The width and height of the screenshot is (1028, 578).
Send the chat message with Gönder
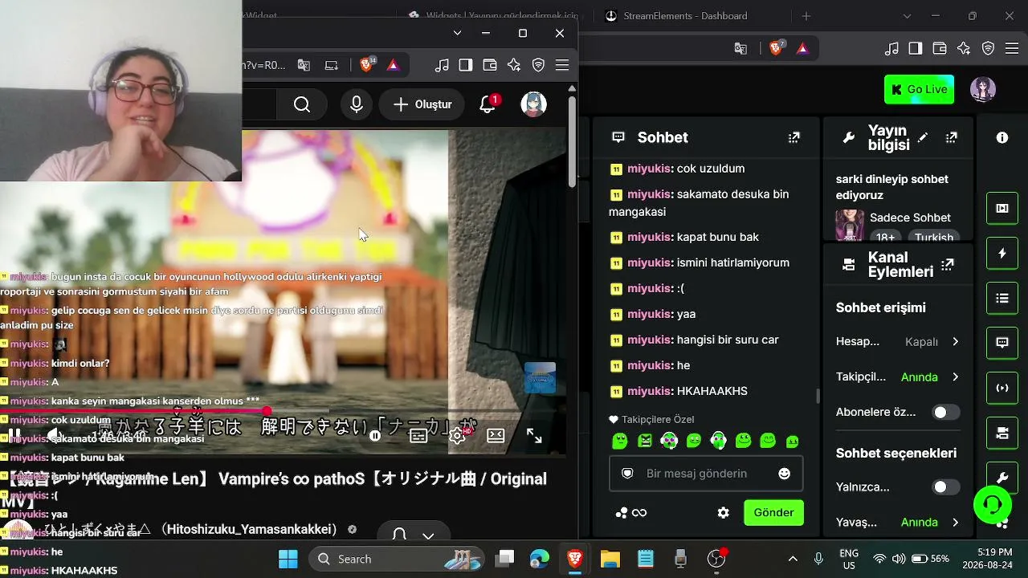pyautogui.click(x=774, y=513)
